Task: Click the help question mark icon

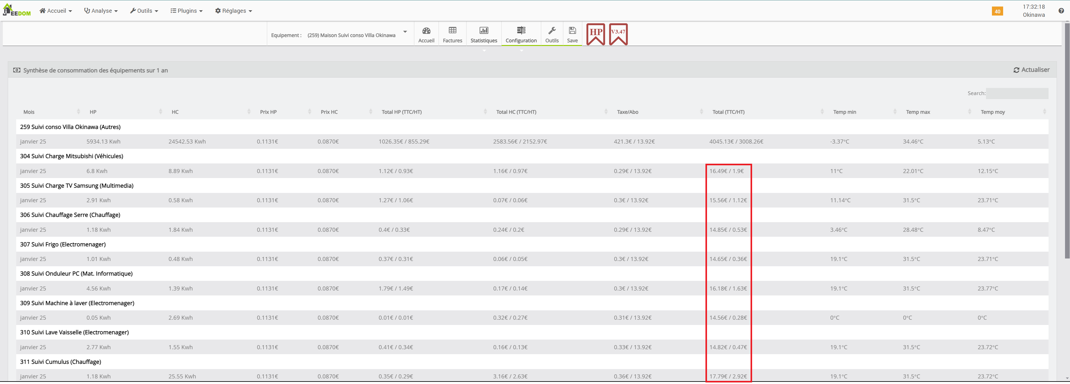Action: (1061, 11)
